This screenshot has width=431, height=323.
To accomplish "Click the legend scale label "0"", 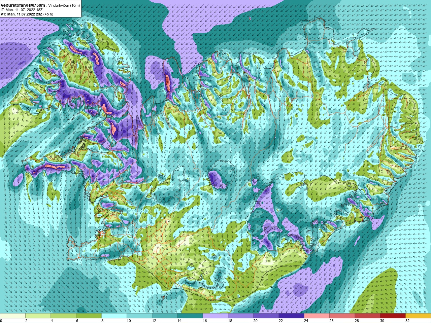I will click(1, 321).
